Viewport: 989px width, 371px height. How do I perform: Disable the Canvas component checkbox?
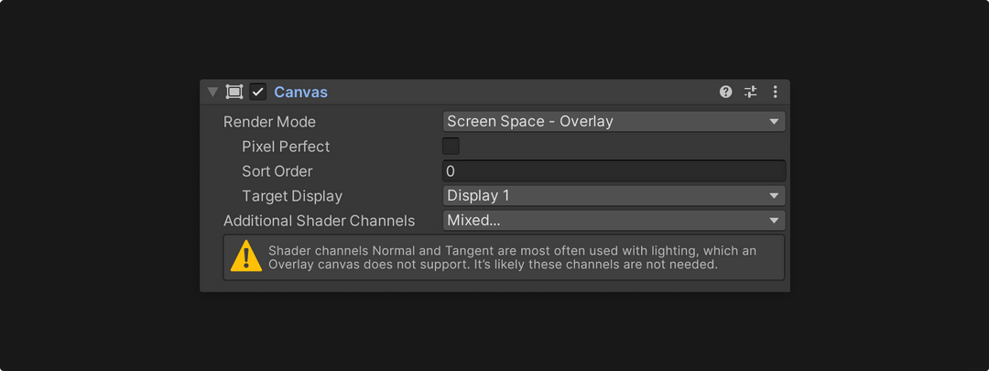(x=258, y=92)
